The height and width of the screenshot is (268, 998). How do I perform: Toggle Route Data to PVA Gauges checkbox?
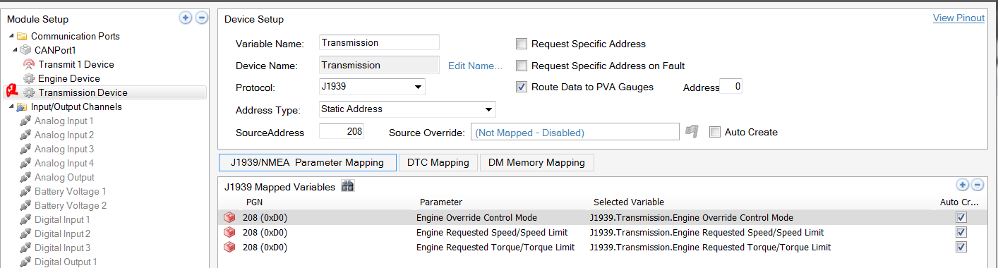tap(522, 87)
